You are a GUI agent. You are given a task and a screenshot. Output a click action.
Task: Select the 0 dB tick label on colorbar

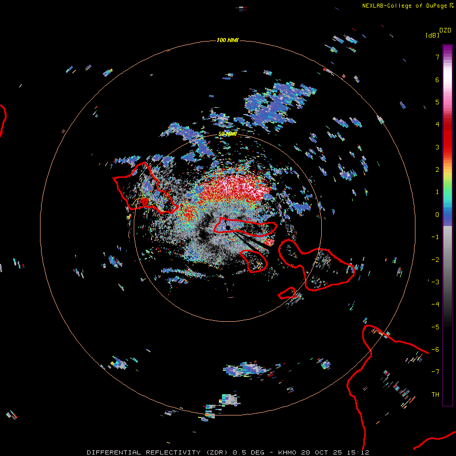point(437,215)
